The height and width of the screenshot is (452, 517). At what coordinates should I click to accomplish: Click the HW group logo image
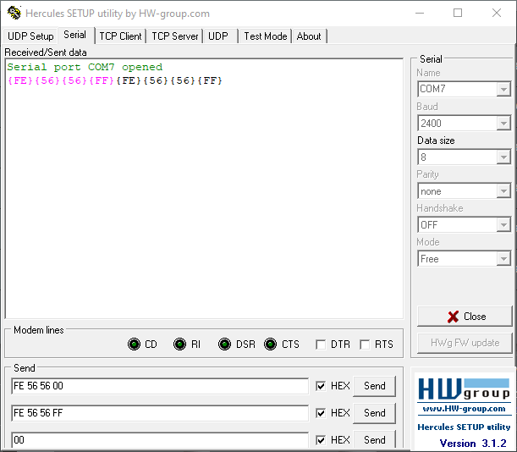(463, 390)
